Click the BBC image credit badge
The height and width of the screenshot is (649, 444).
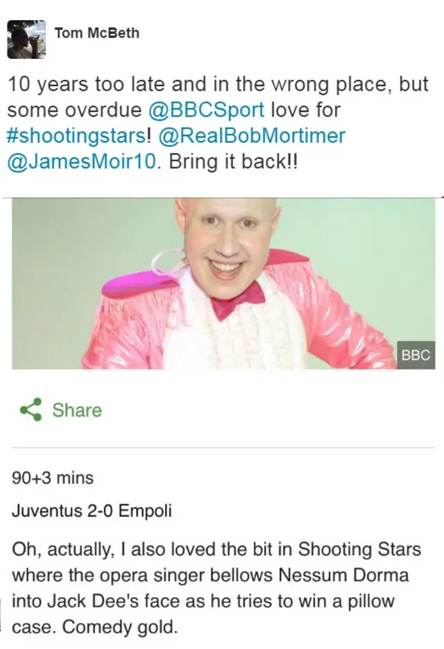click(x=416, y=355)
